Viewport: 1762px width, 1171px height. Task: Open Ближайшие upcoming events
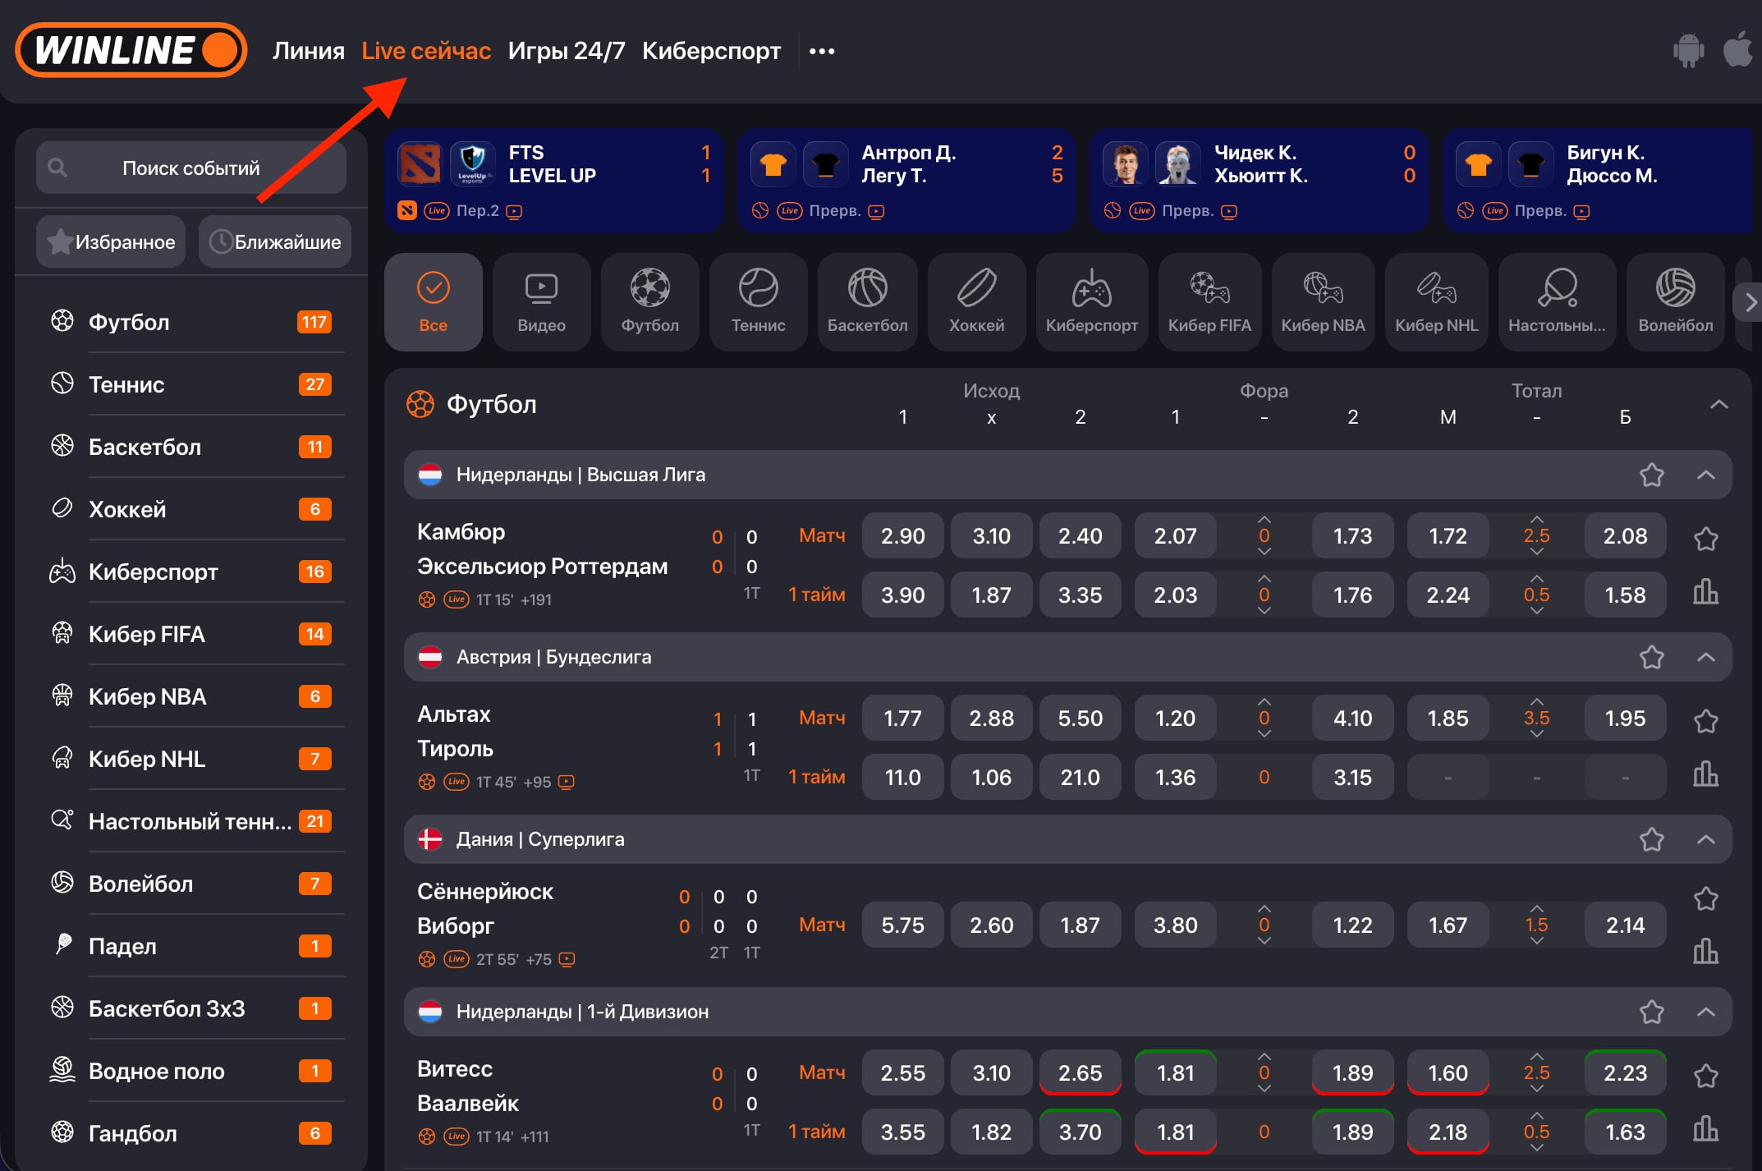(275, 241)
